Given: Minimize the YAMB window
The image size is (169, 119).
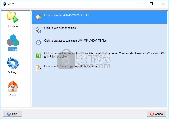Looking at the screenshot, I should pyautogui.click(x=140, y=4).
